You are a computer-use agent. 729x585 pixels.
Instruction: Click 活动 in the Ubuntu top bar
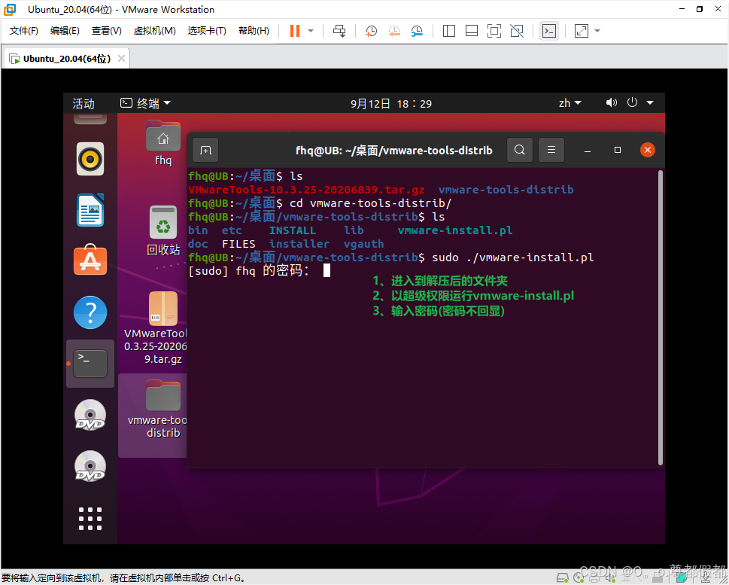tap(84, 103)
